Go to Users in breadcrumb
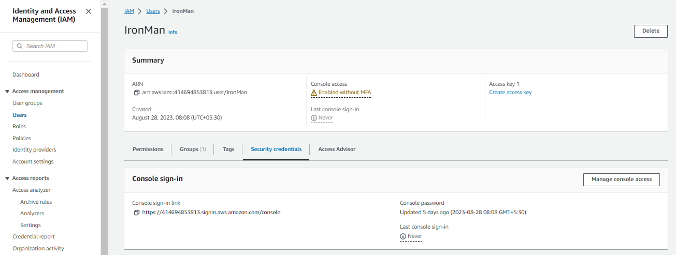Image resolution: width=676 pixels, height=255 pixels. (153, 11)
